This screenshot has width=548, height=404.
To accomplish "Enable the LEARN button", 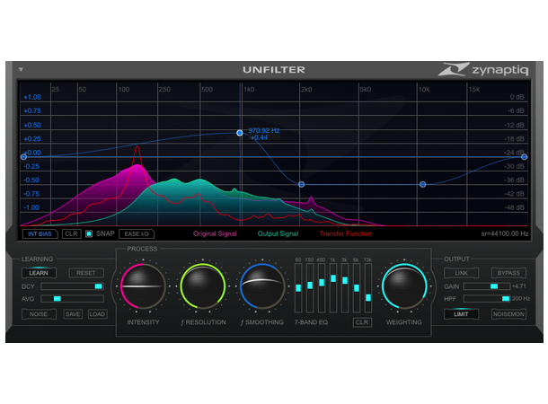I will click(39, 273).
